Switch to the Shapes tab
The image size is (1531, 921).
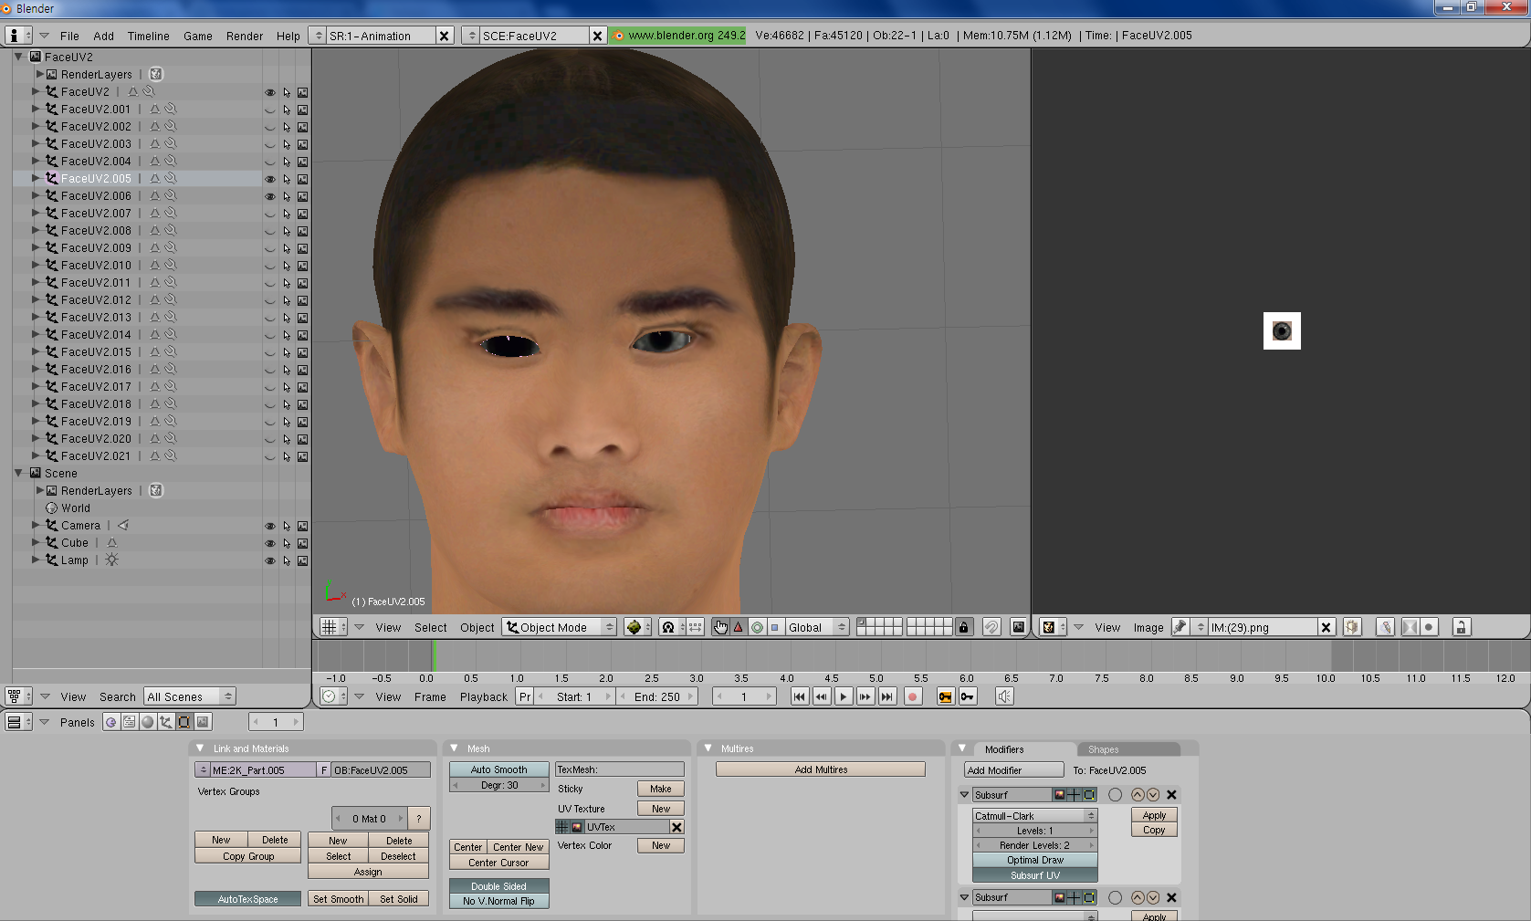point(1103,749)
